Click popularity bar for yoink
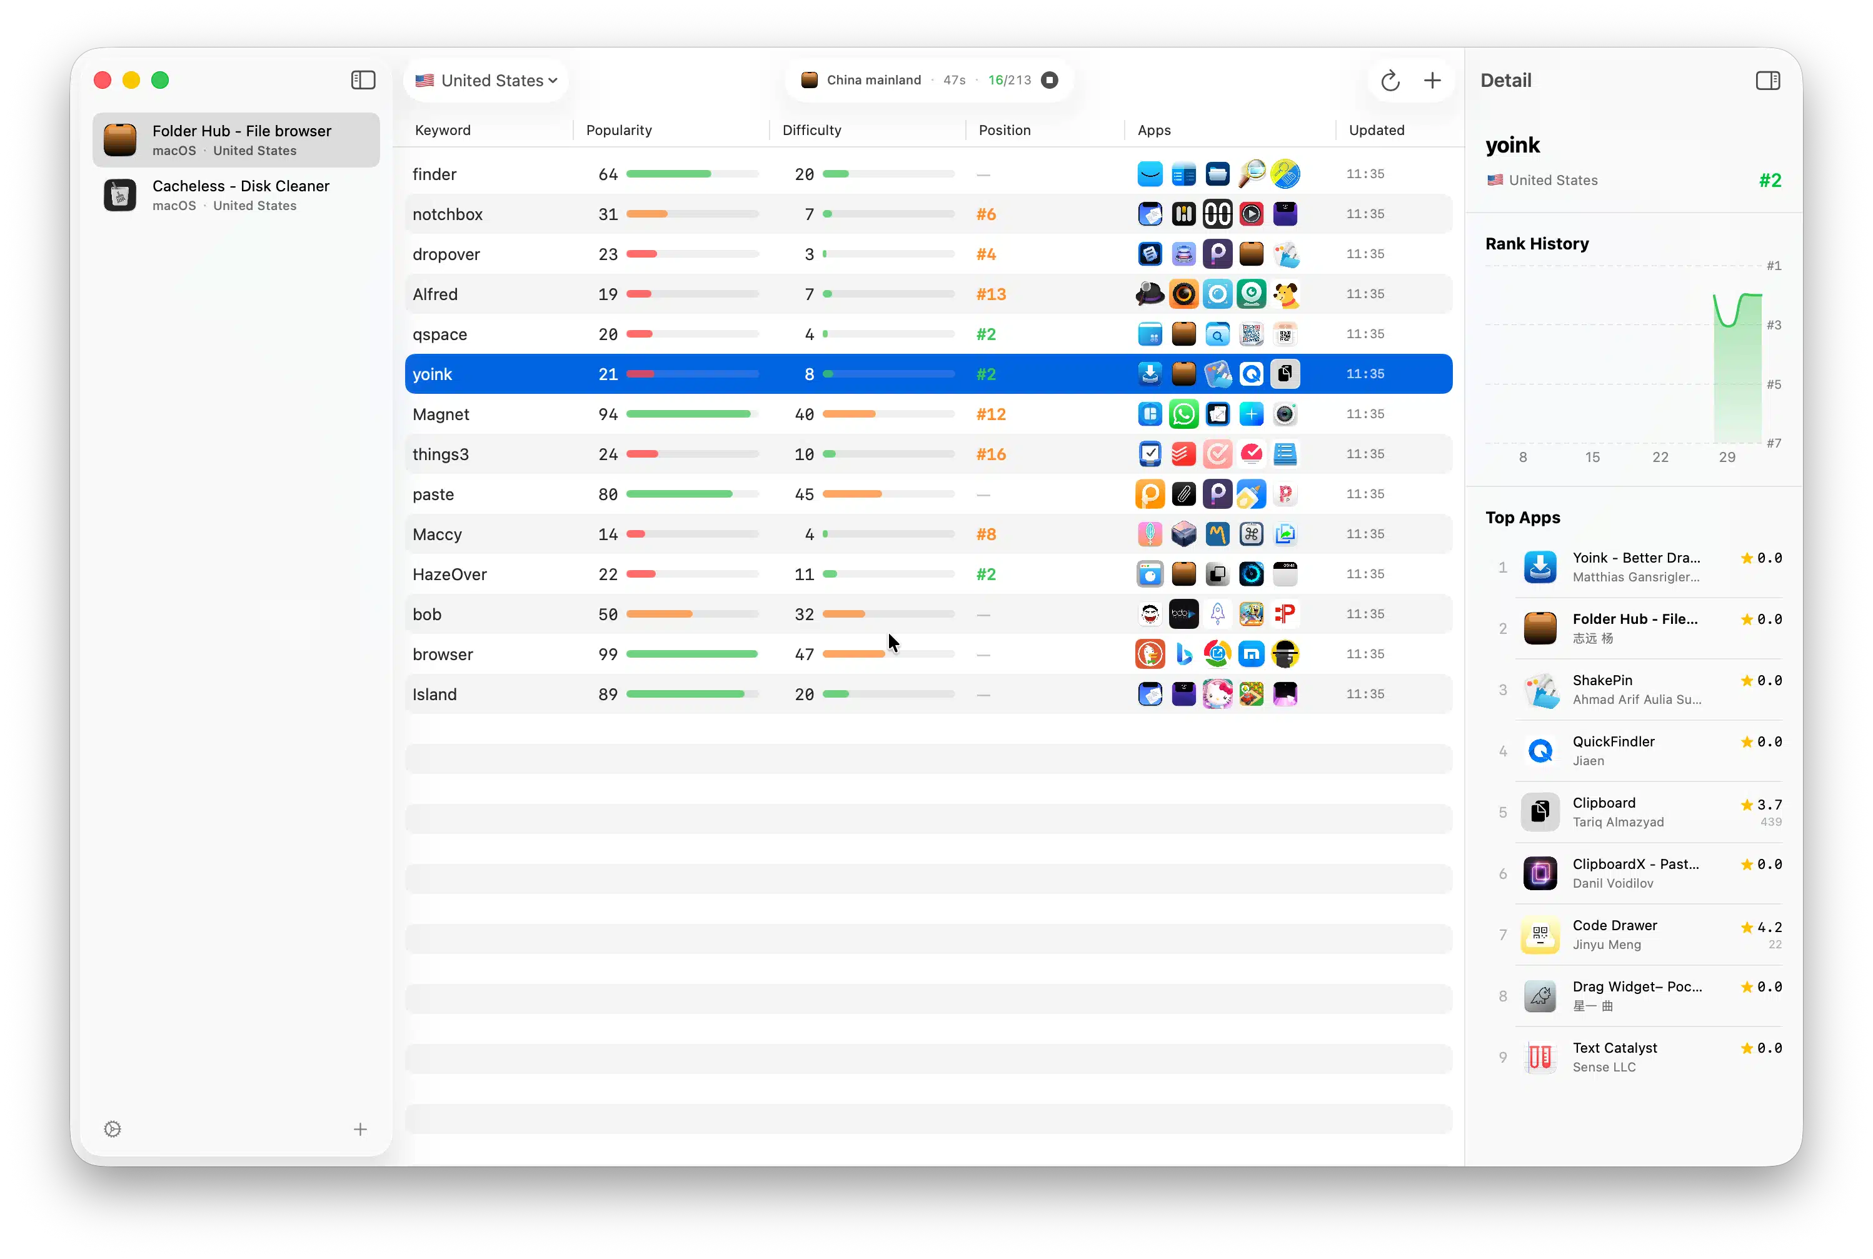The width and height of the screenshot is (1873, 1259). point(692,374)
